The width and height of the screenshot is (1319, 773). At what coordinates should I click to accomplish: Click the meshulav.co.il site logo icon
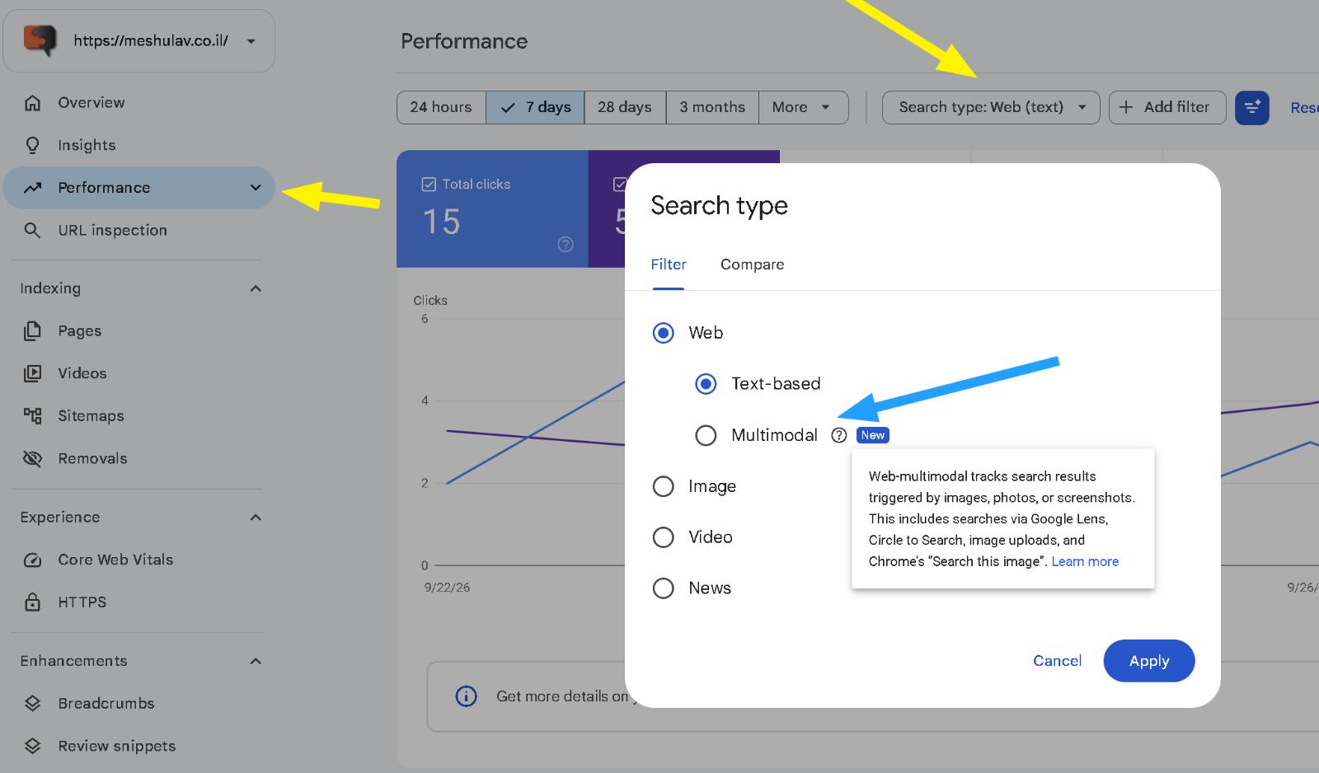point(40,40)
